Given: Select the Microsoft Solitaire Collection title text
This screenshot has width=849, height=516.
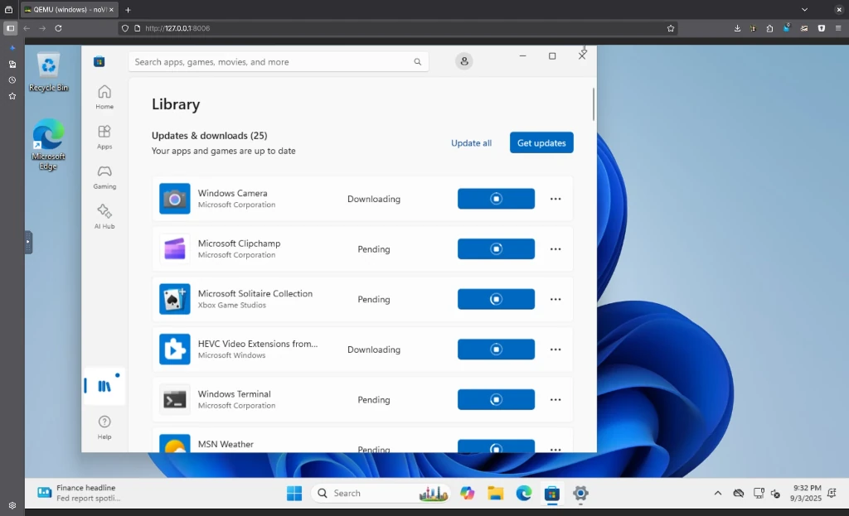Looking at the screenshot, I should tap(255, 294).
